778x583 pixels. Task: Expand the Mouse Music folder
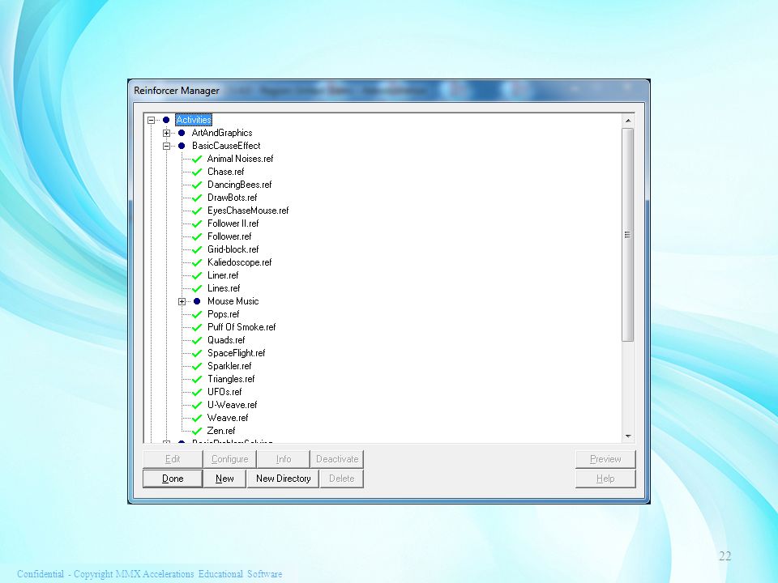point(182,301)
